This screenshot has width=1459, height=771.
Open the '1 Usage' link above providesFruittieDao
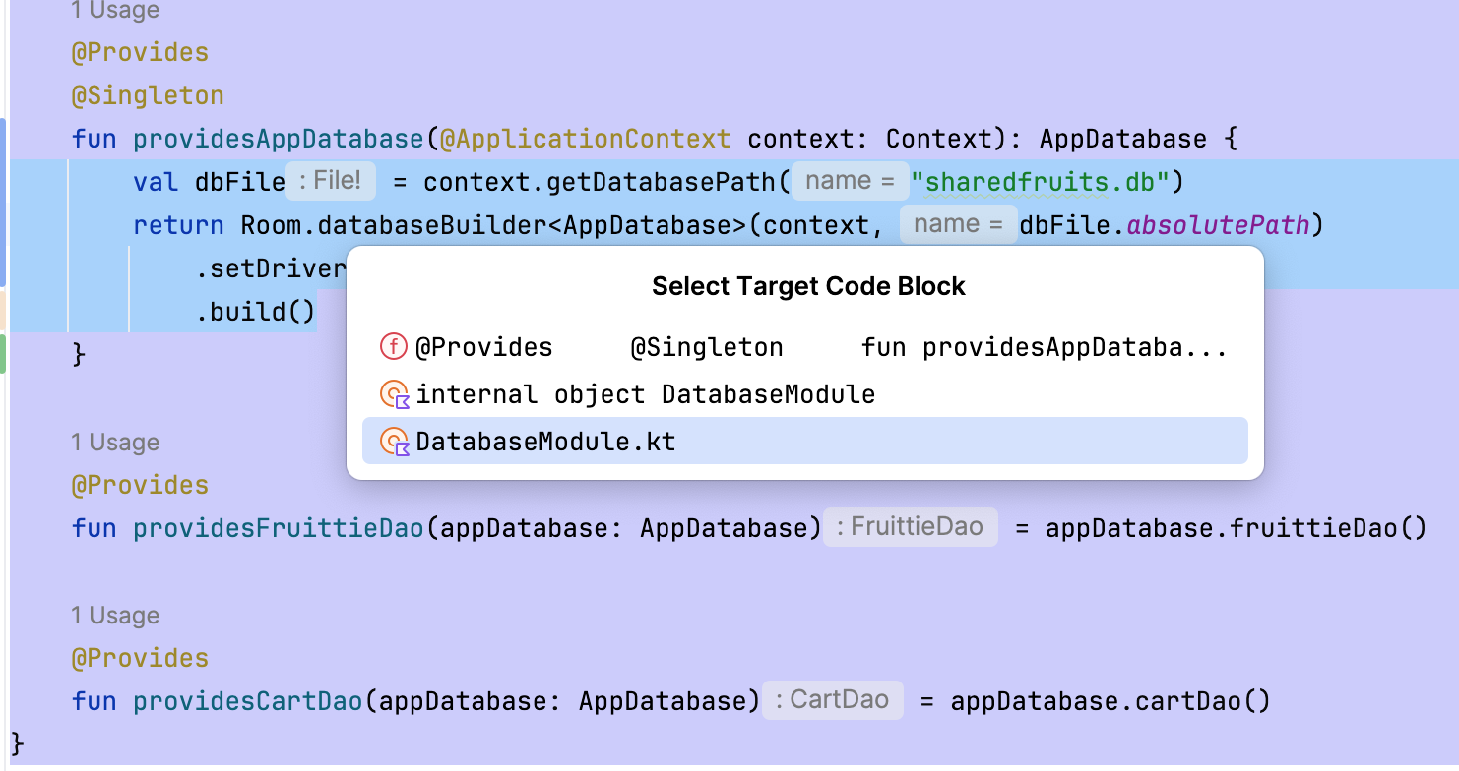point(115,443)
